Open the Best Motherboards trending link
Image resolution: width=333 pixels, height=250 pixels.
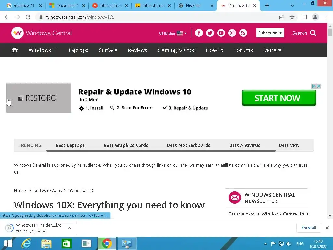coord(189,145)
